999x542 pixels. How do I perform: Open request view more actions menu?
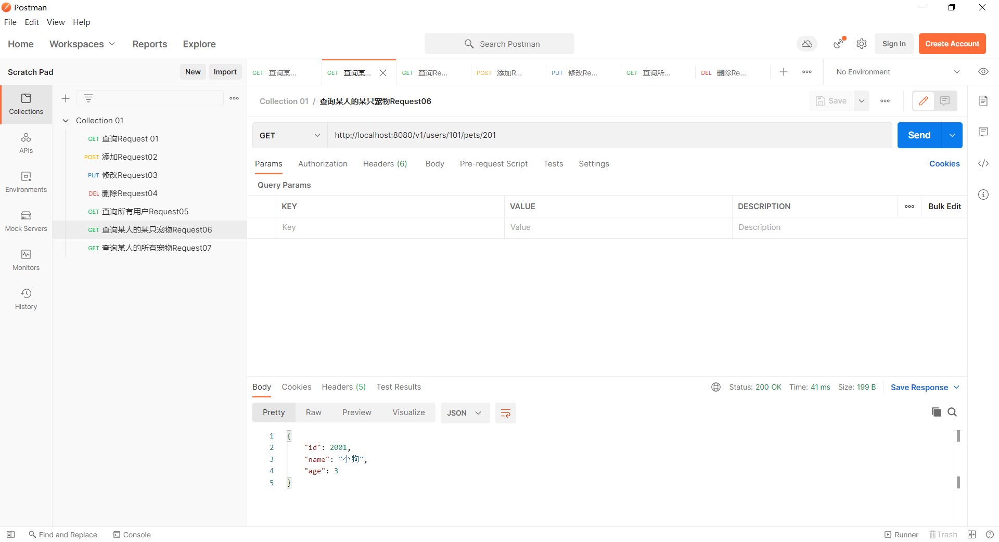pos(885,101)
